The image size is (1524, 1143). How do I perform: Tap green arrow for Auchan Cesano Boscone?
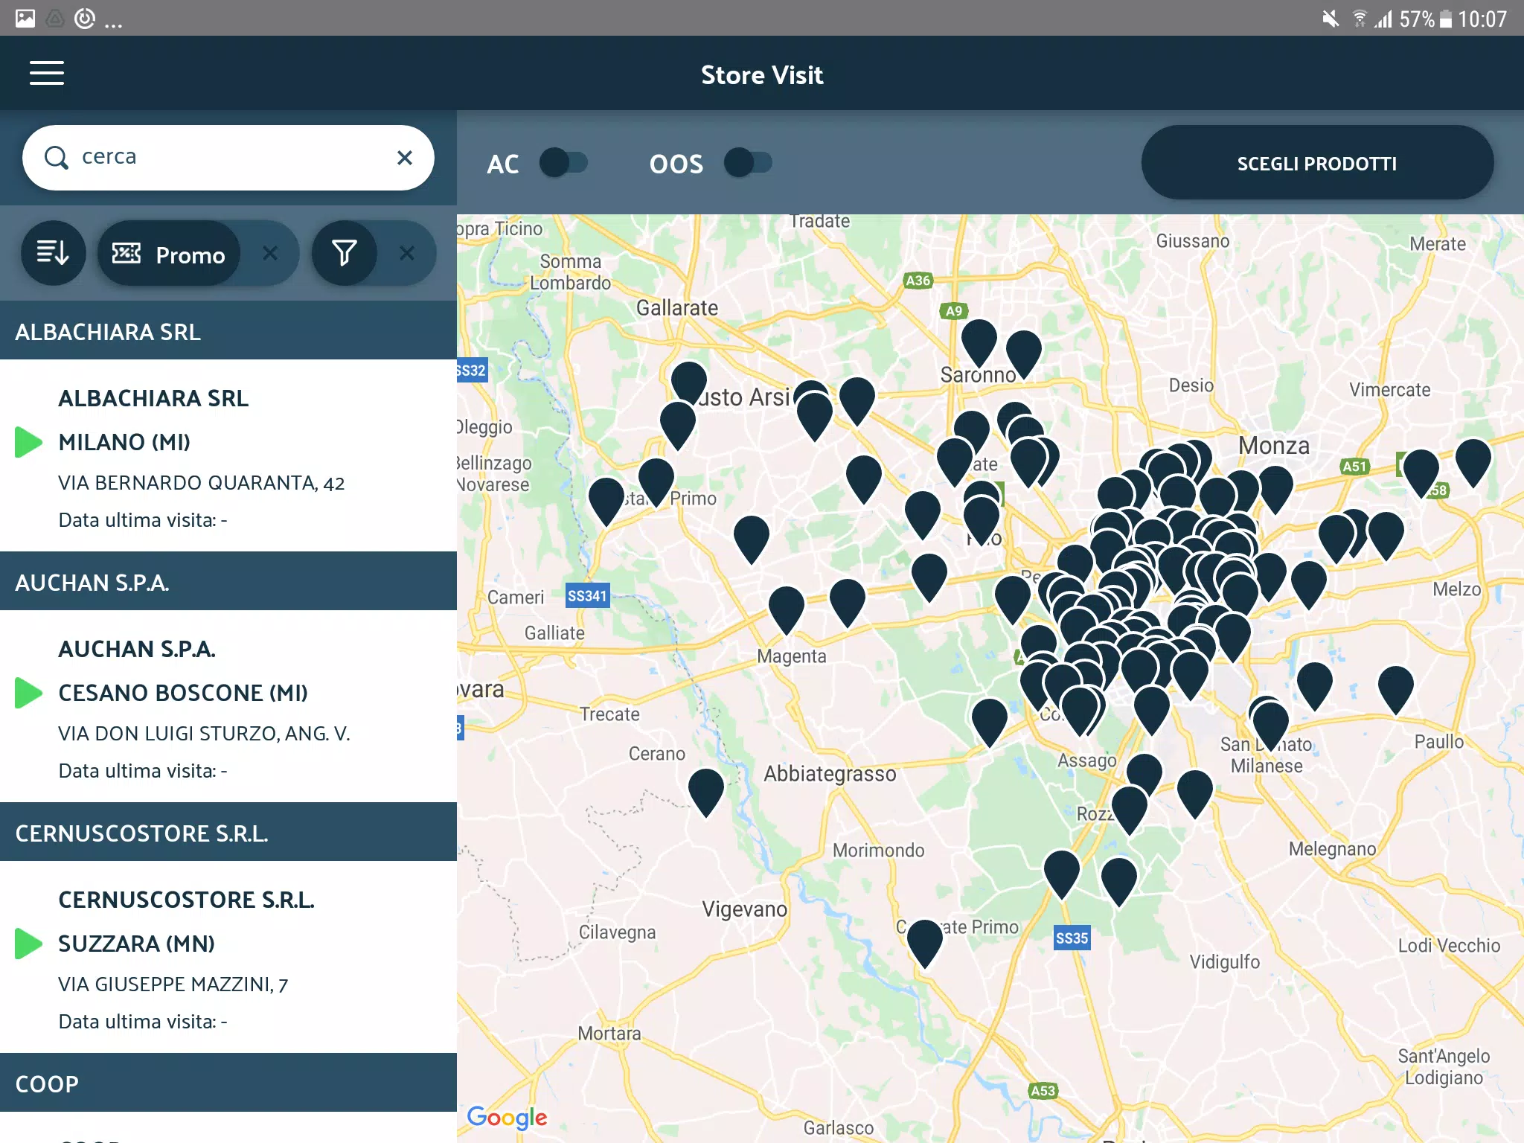28,693
